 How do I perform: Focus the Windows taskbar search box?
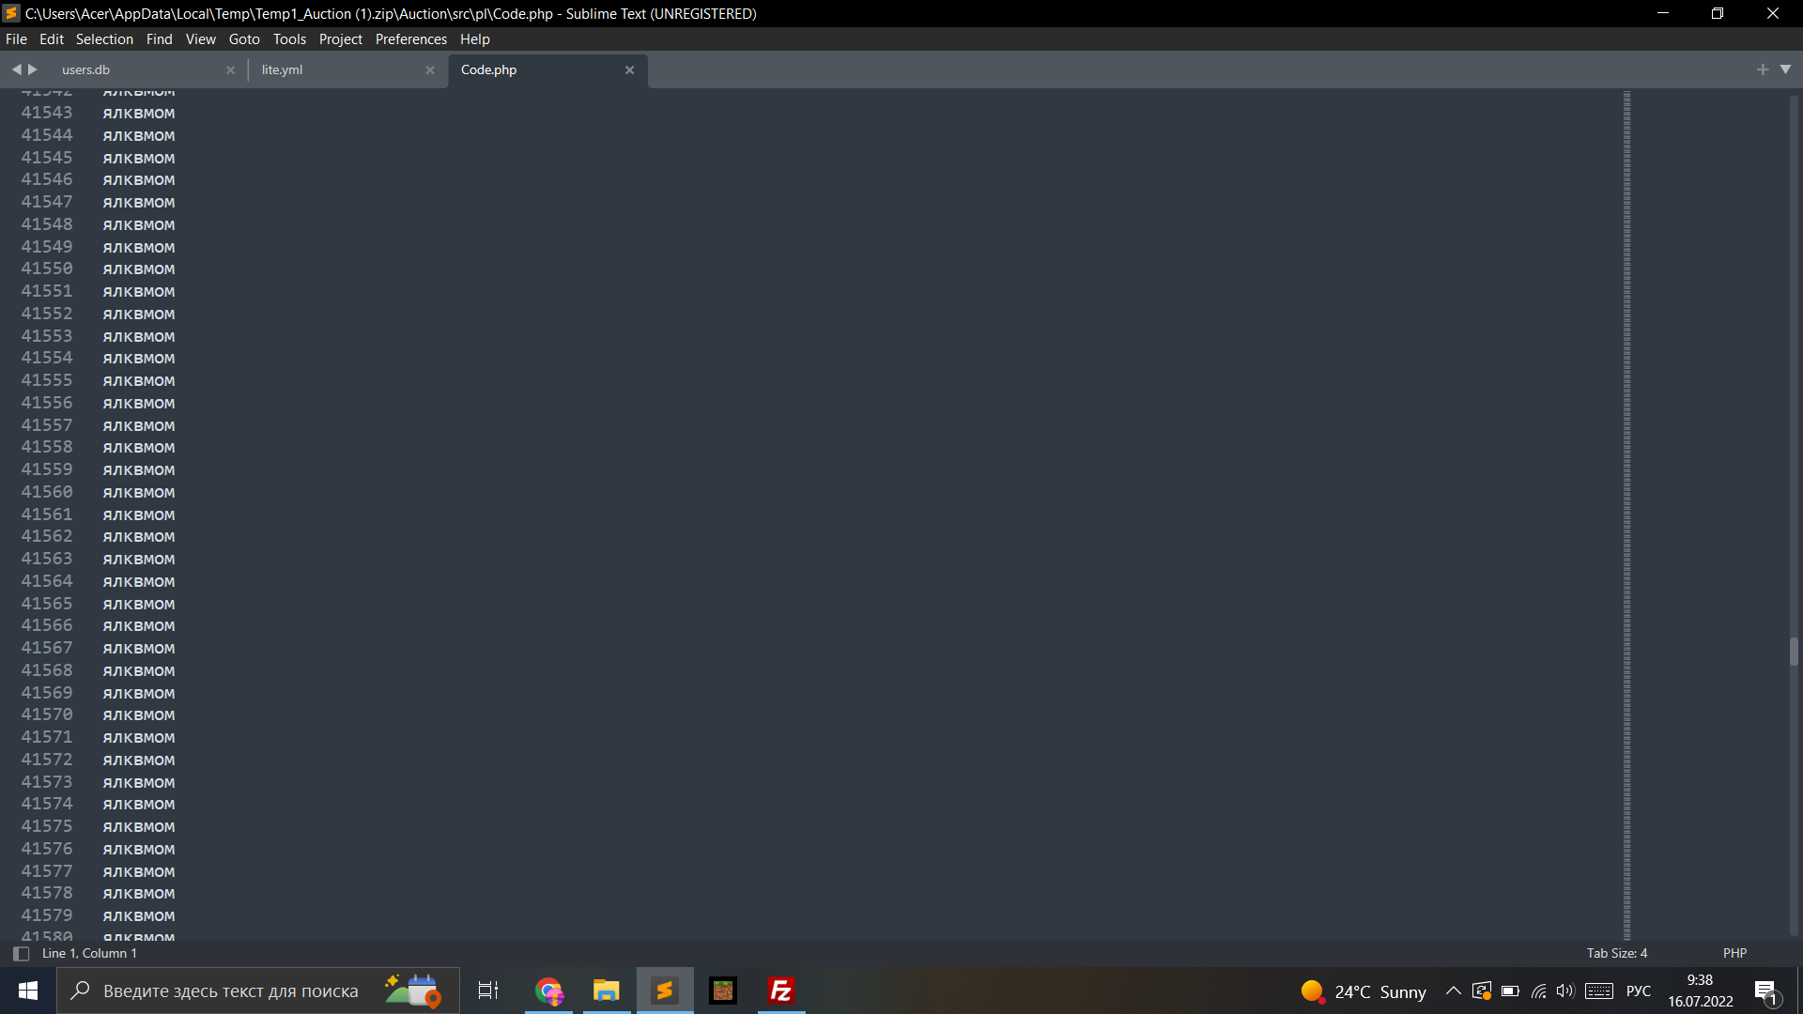coord(258,991)
